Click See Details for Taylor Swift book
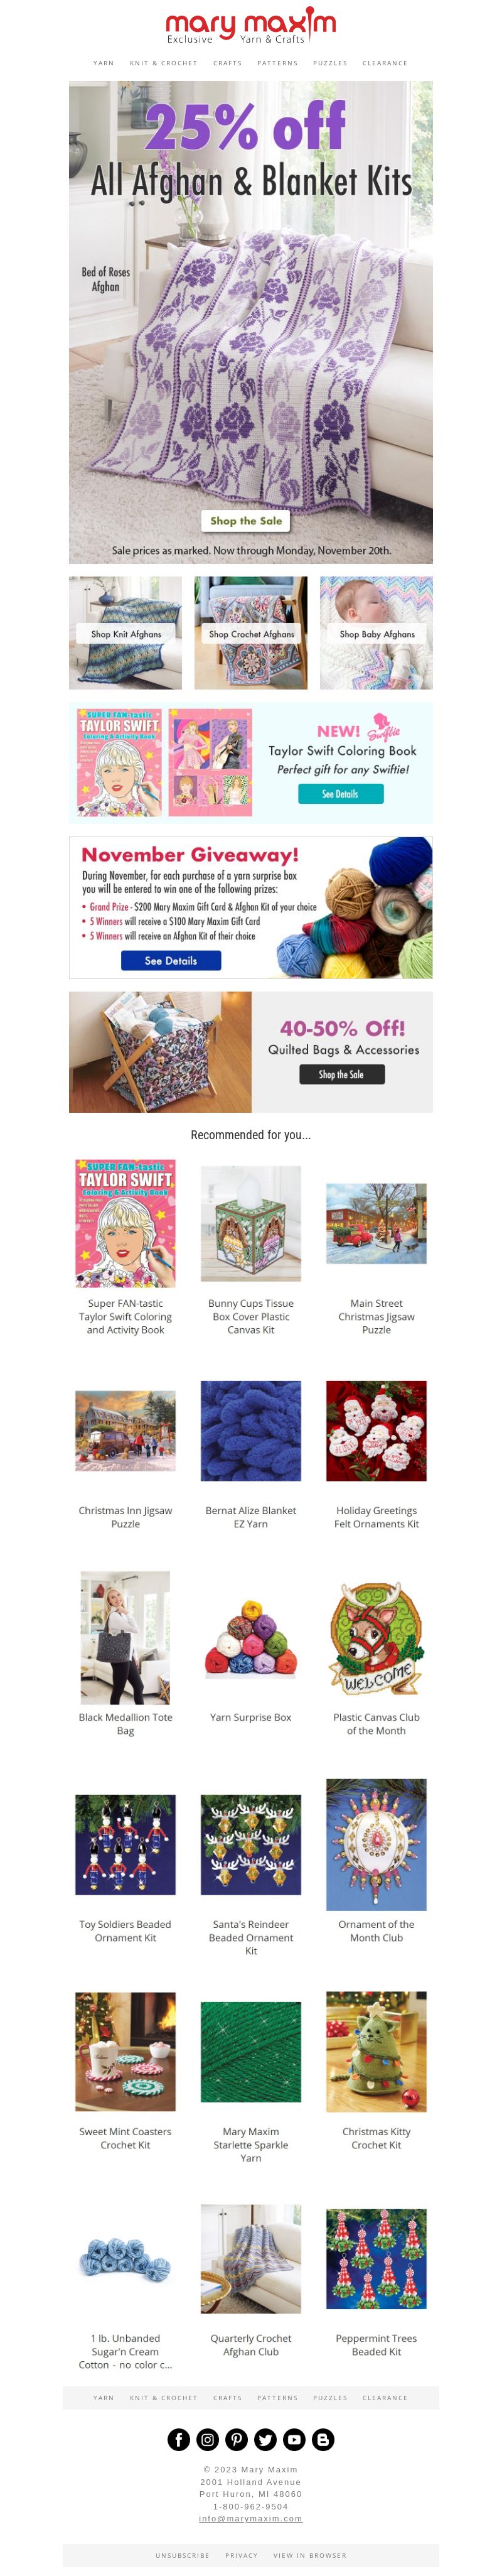Viewport: 502px width, 2576px height. (x=340, y=793)
